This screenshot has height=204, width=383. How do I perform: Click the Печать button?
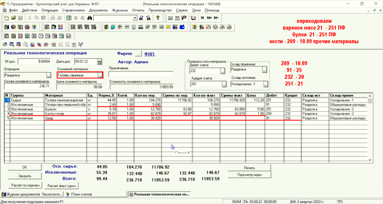[249, 168]
